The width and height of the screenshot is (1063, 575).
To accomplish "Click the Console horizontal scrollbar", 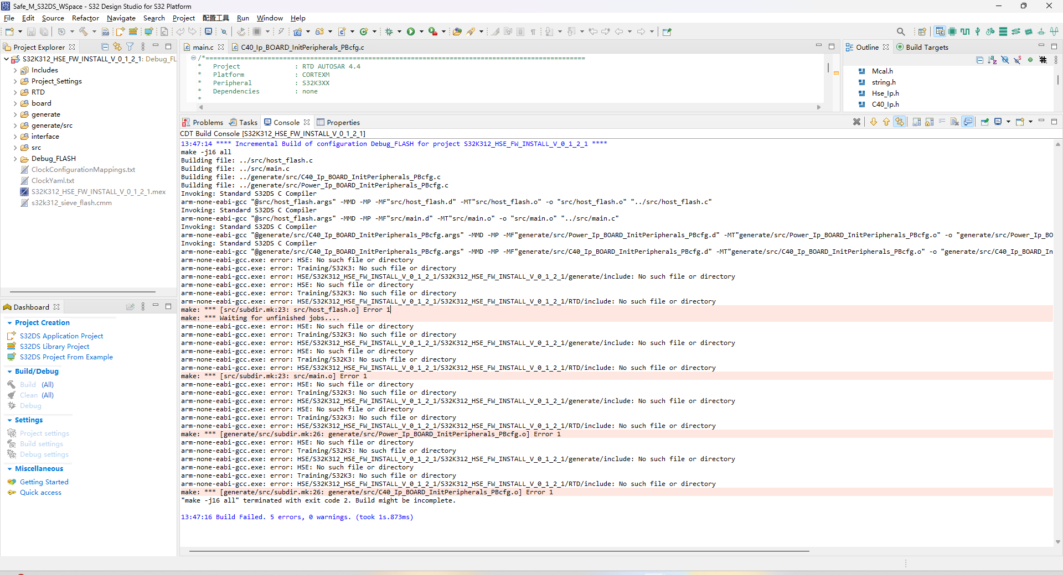I will pyautogui.click(x=498, y=551).
